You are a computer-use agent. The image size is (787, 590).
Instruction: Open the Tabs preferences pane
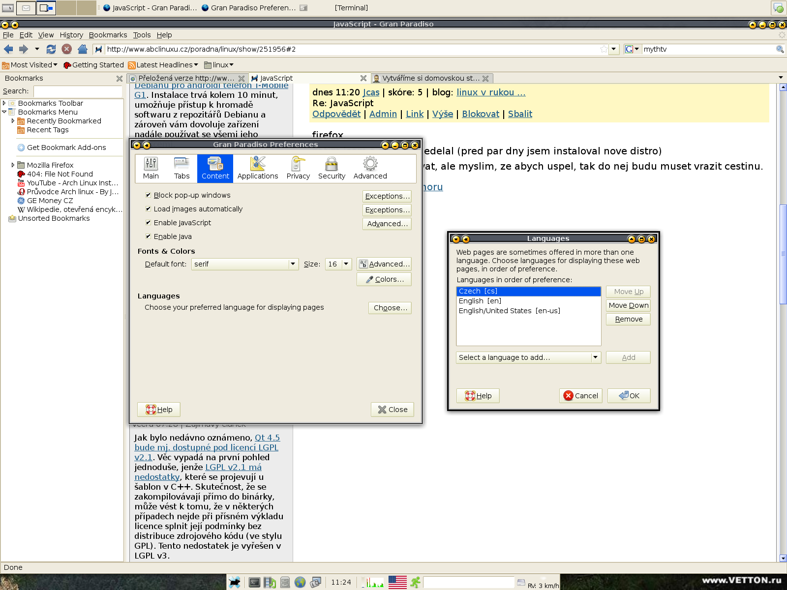coord(182,168)
